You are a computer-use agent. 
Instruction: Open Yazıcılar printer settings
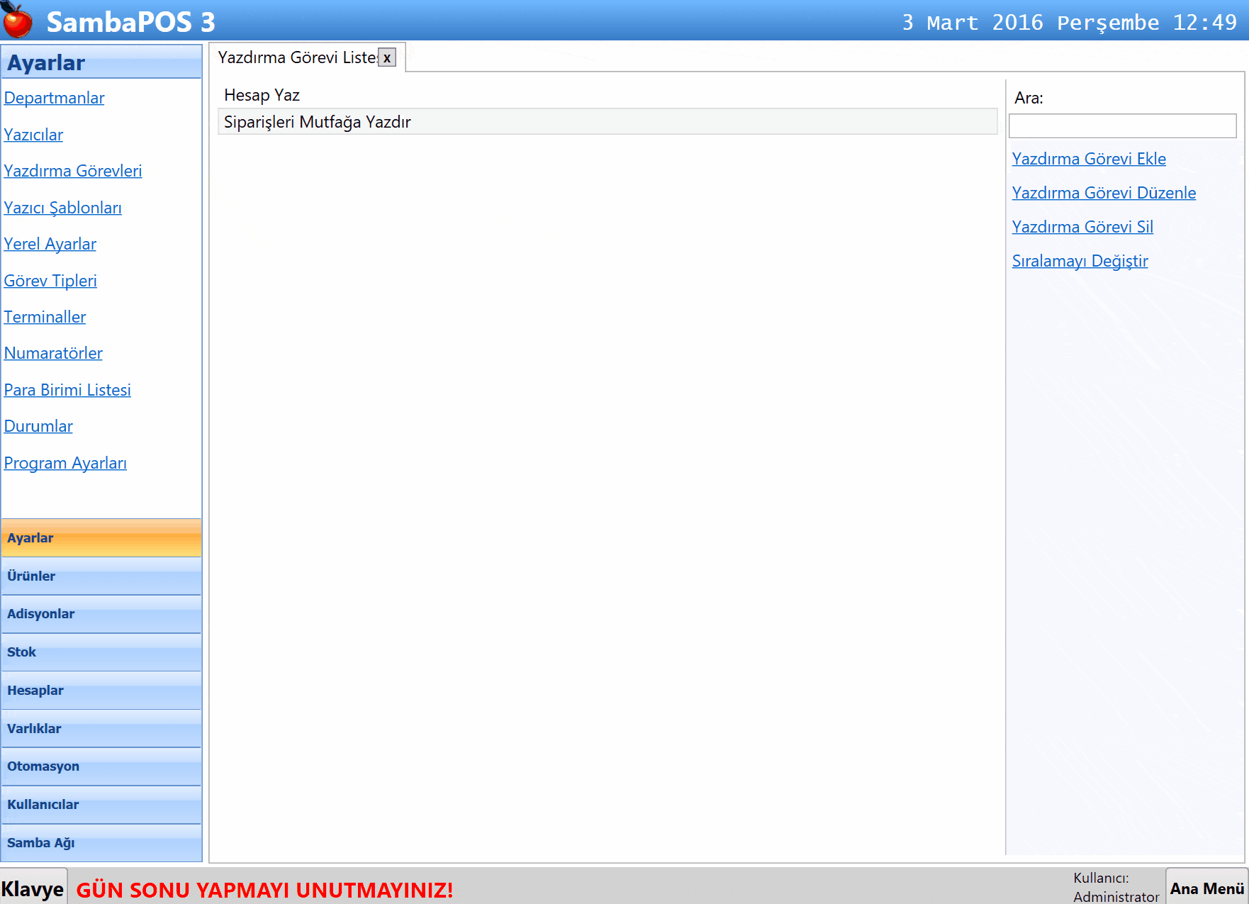(33, 135)
